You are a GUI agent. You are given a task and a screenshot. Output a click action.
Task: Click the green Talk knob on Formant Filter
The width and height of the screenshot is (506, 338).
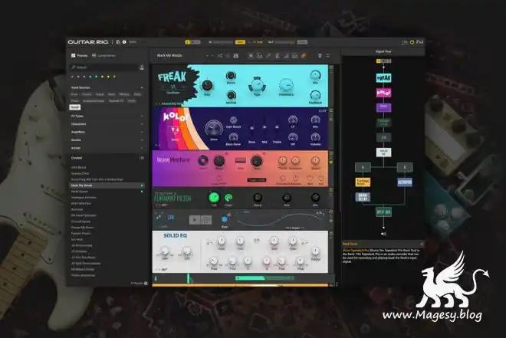tap(214, 198)
